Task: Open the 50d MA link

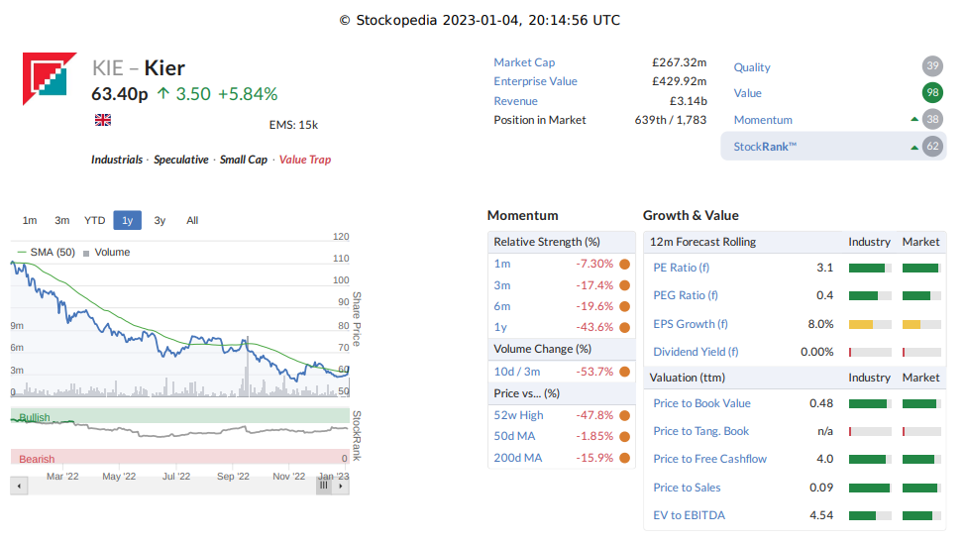Action: pyautogui.click(x=514, y=436)
